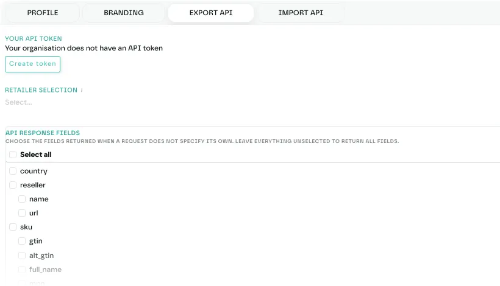Check the sku field checkbox
The width and height of the screenshot is (500, 286).
coord(13,227)
